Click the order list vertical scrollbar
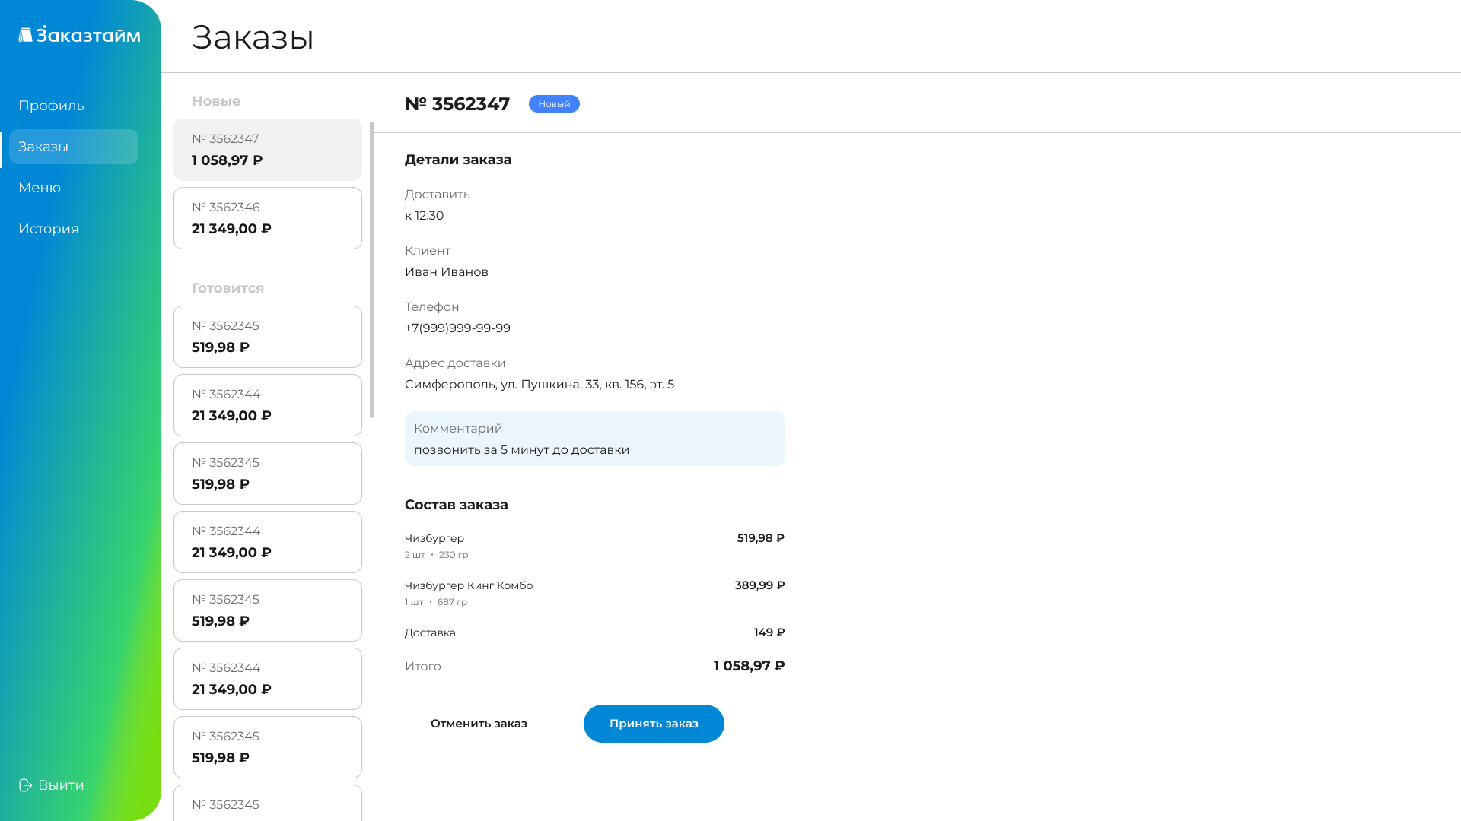Screen dimensions: 1461x821 tap(371, 270)
